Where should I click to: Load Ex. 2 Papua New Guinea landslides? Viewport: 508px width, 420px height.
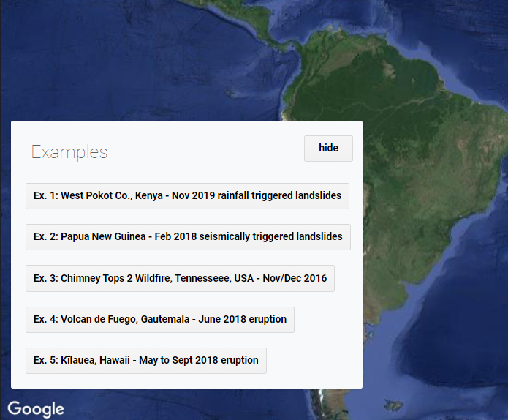188,237
